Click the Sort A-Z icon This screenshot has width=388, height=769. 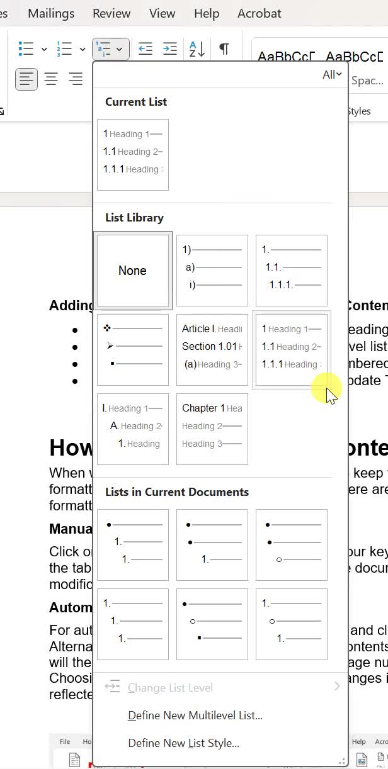[197, 48]
